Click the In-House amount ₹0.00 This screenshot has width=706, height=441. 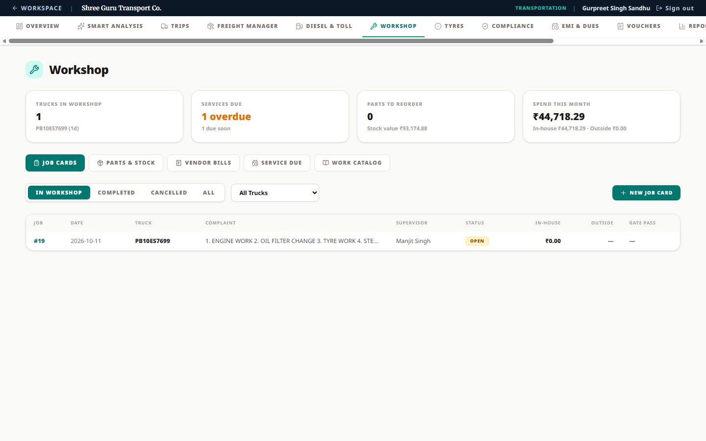pyautogui.click(x=553, y=241)
